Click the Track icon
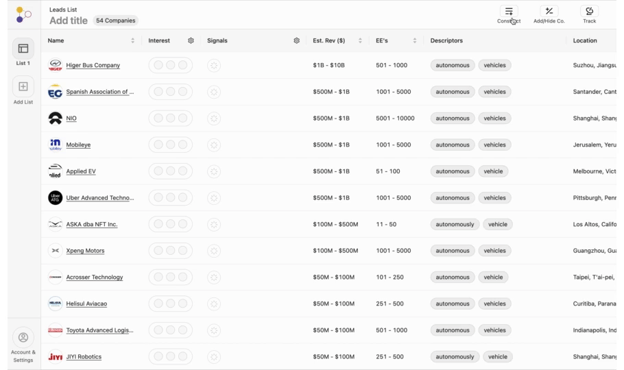Viewport: 624px width, 370px height. click(590, 11)
